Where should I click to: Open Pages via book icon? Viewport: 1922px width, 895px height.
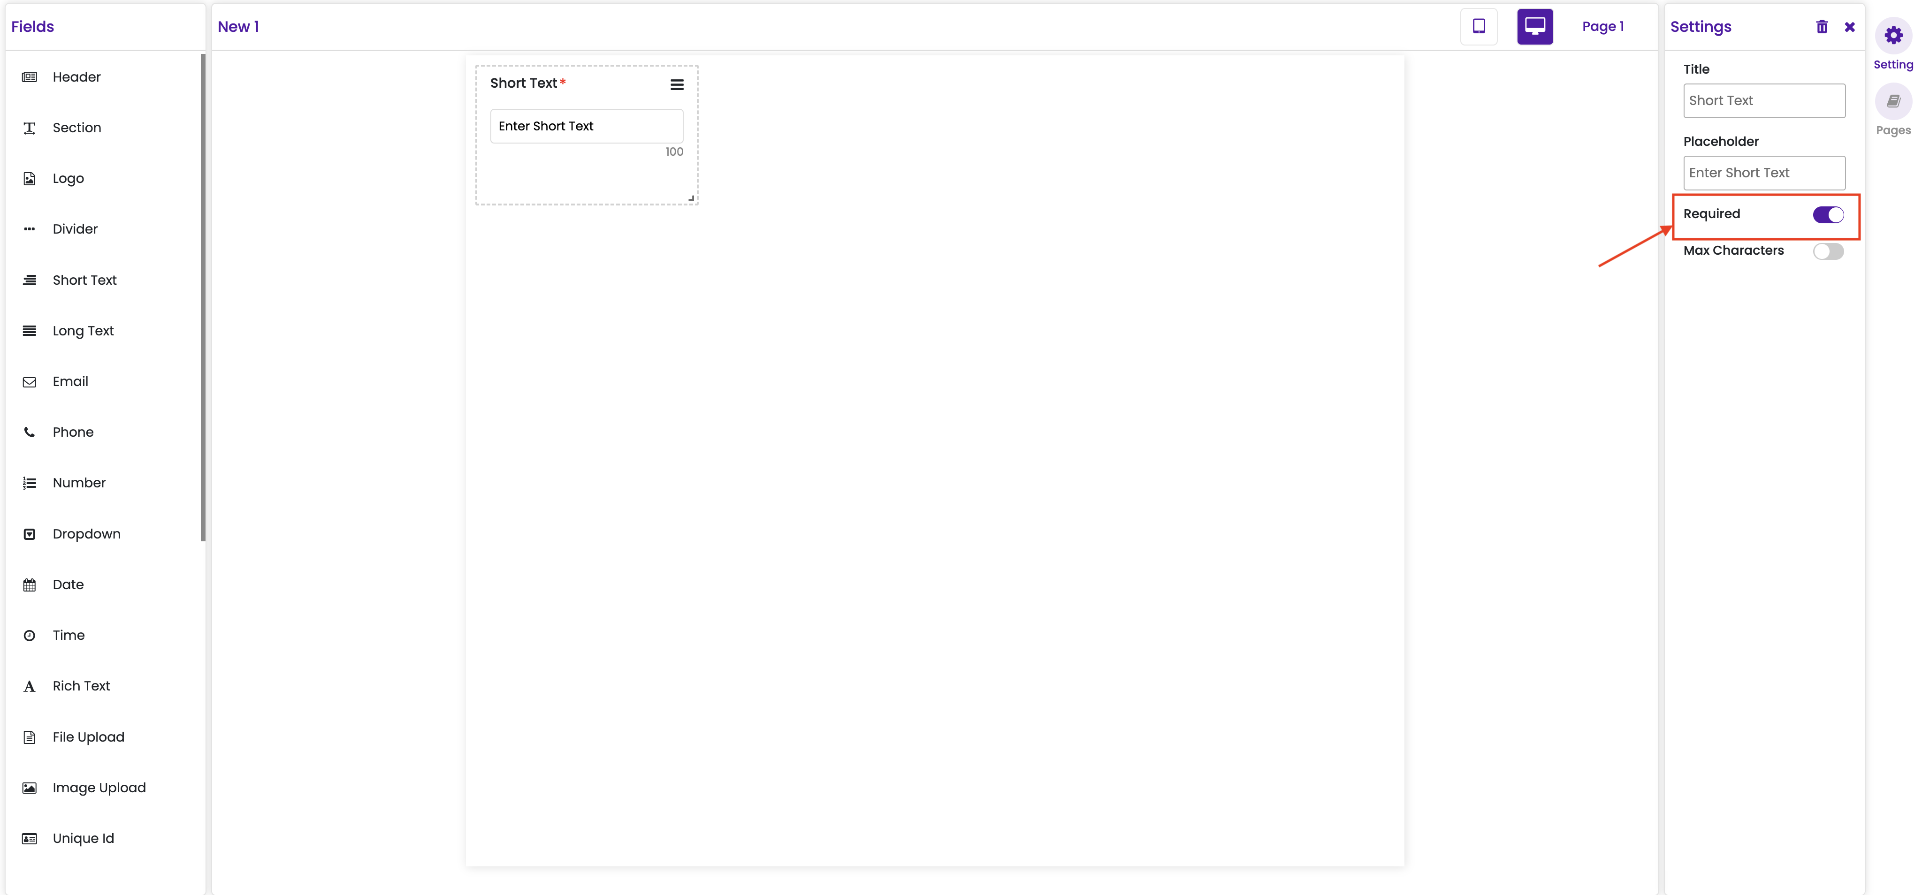[x=1893, y=101]
